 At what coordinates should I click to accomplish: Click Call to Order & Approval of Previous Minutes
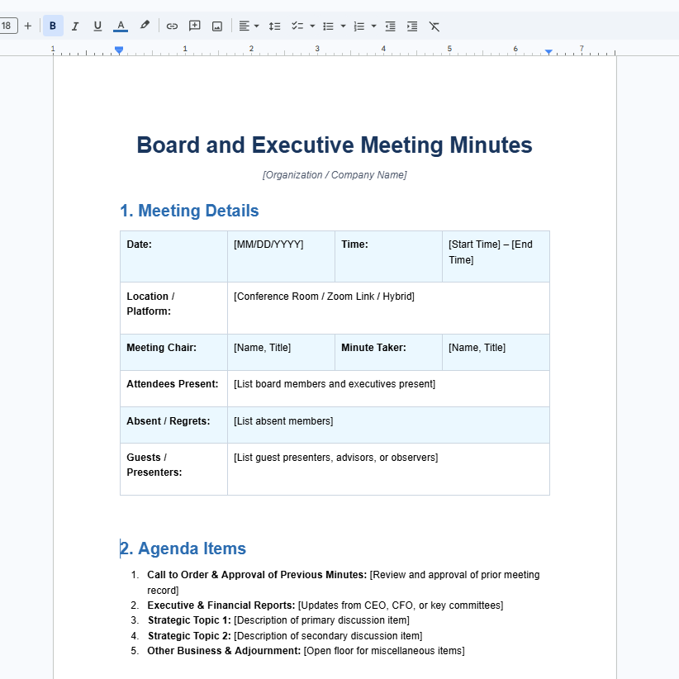[257, 575]
